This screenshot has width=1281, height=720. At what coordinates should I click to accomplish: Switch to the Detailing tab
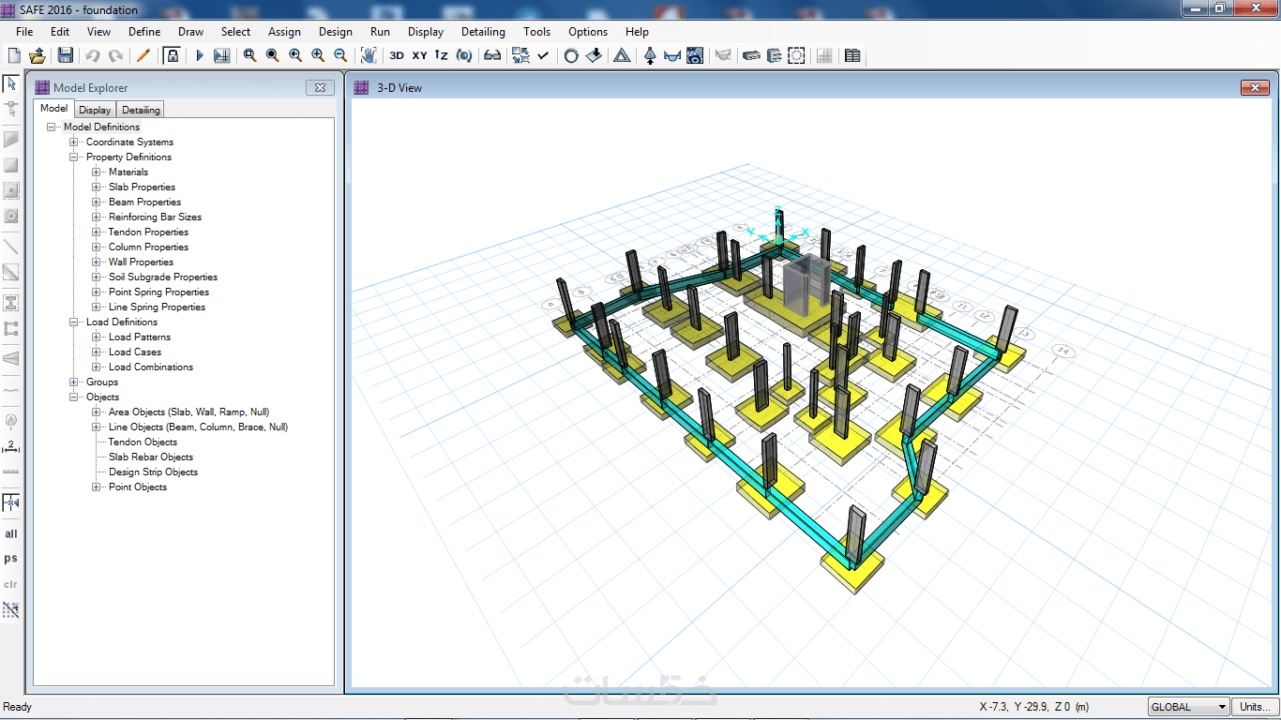tap(141, 110)
